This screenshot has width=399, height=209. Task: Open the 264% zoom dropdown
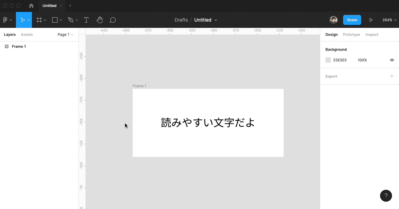point(389,20)
